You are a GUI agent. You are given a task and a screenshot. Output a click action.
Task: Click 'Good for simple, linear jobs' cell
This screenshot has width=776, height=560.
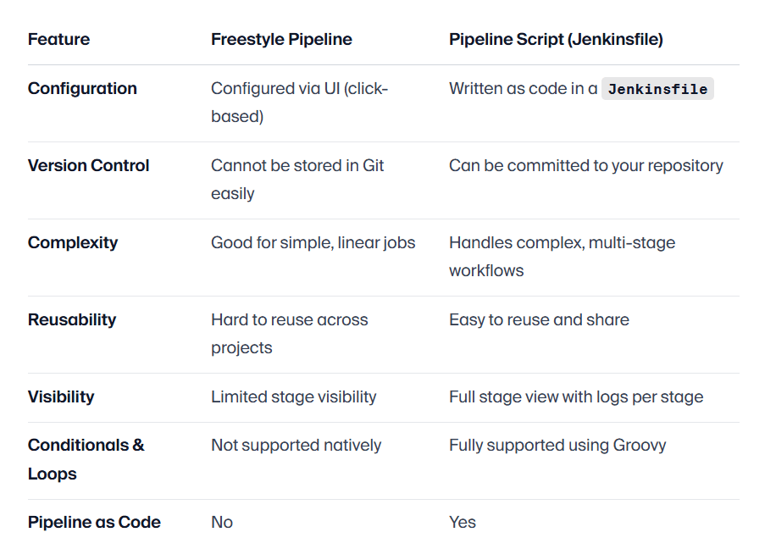point(313,242)
